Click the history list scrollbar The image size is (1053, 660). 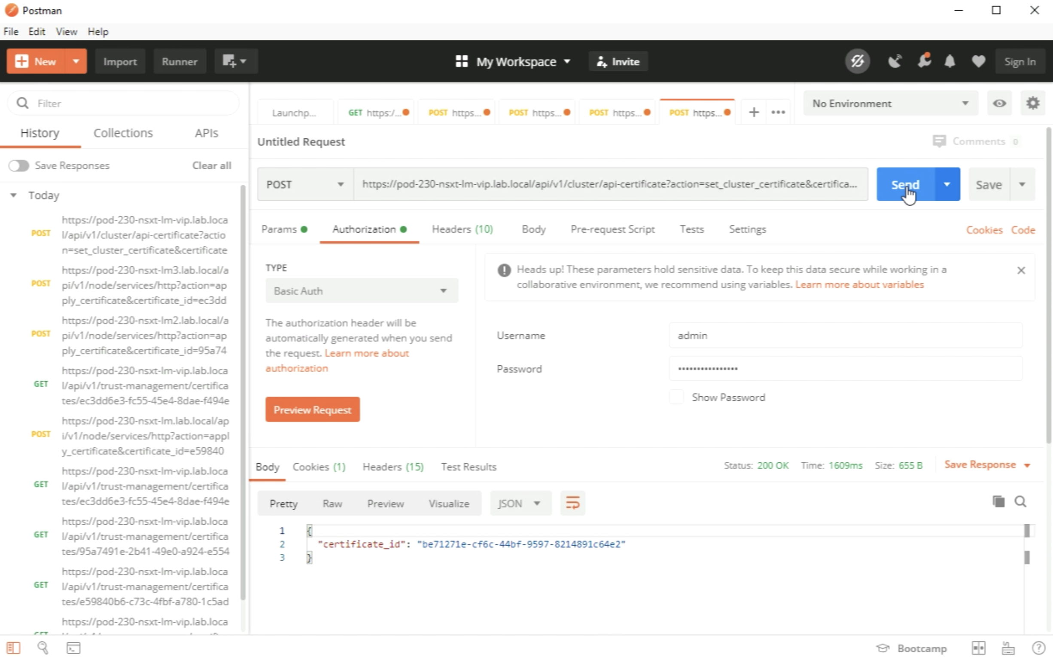243,393
